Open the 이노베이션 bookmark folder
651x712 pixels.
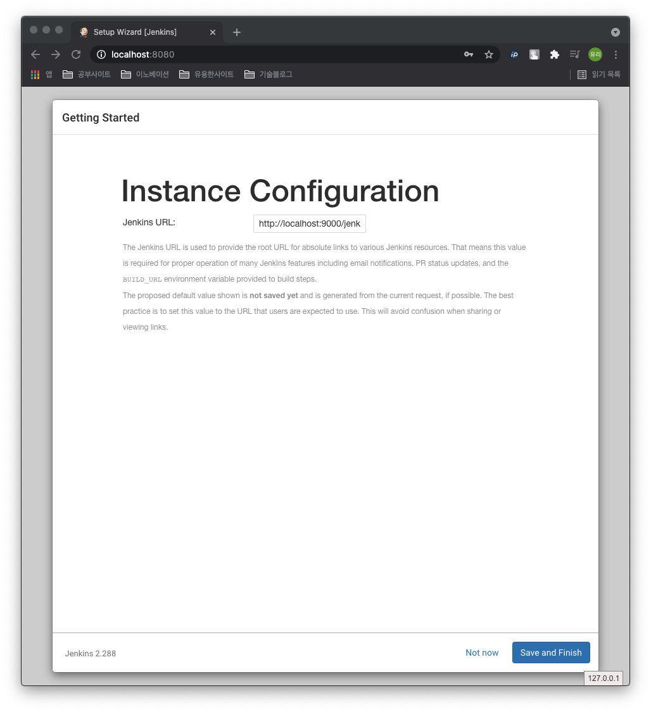(145, 75)
